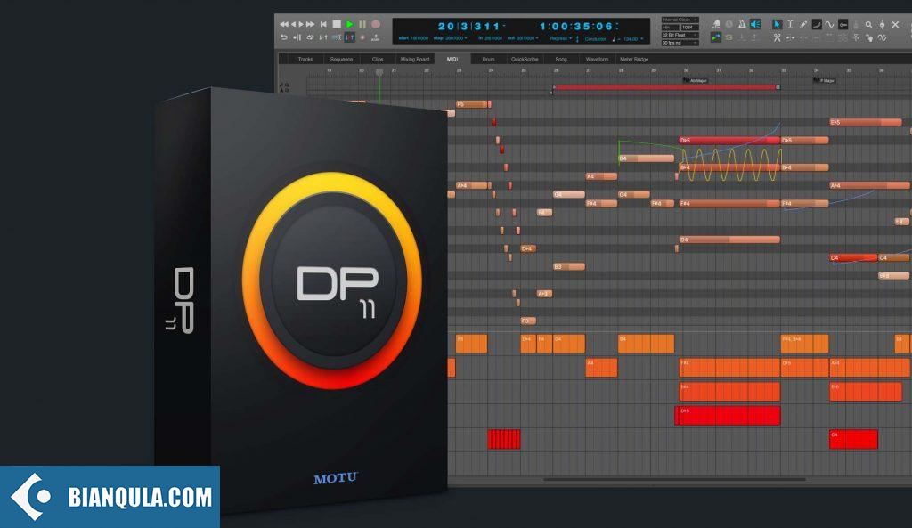Toggle the highlighted auto-record punch icon
Viewport: 912px width, 528px height.
click(x=349, y=37)
